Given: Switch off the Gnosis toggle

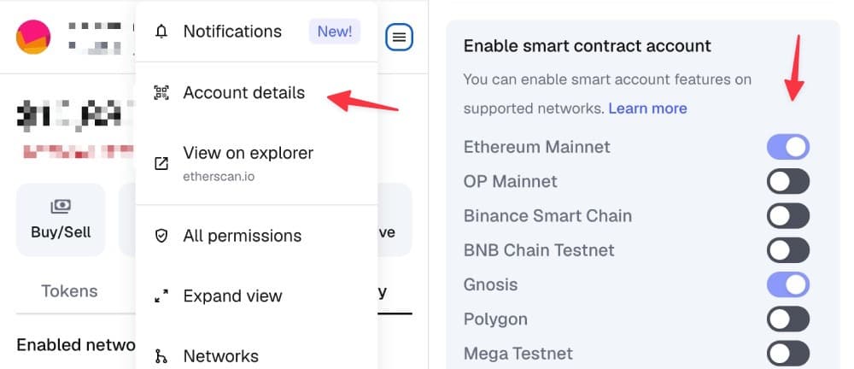Looking at the screenshot, I should 787,284.
